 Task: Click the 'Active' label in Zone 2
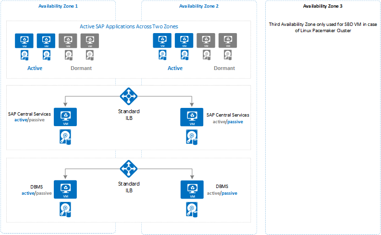tap(175, 68)
